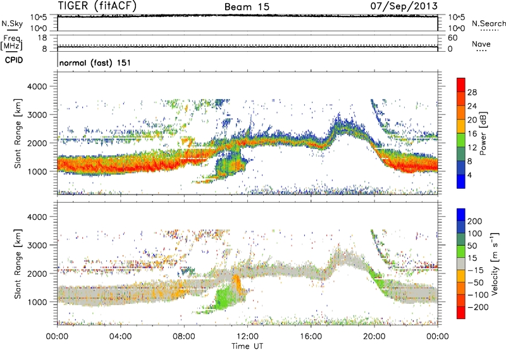Click the "24" label on the power colorbar
Screen dimensions: 506x350
click(472, 107)
